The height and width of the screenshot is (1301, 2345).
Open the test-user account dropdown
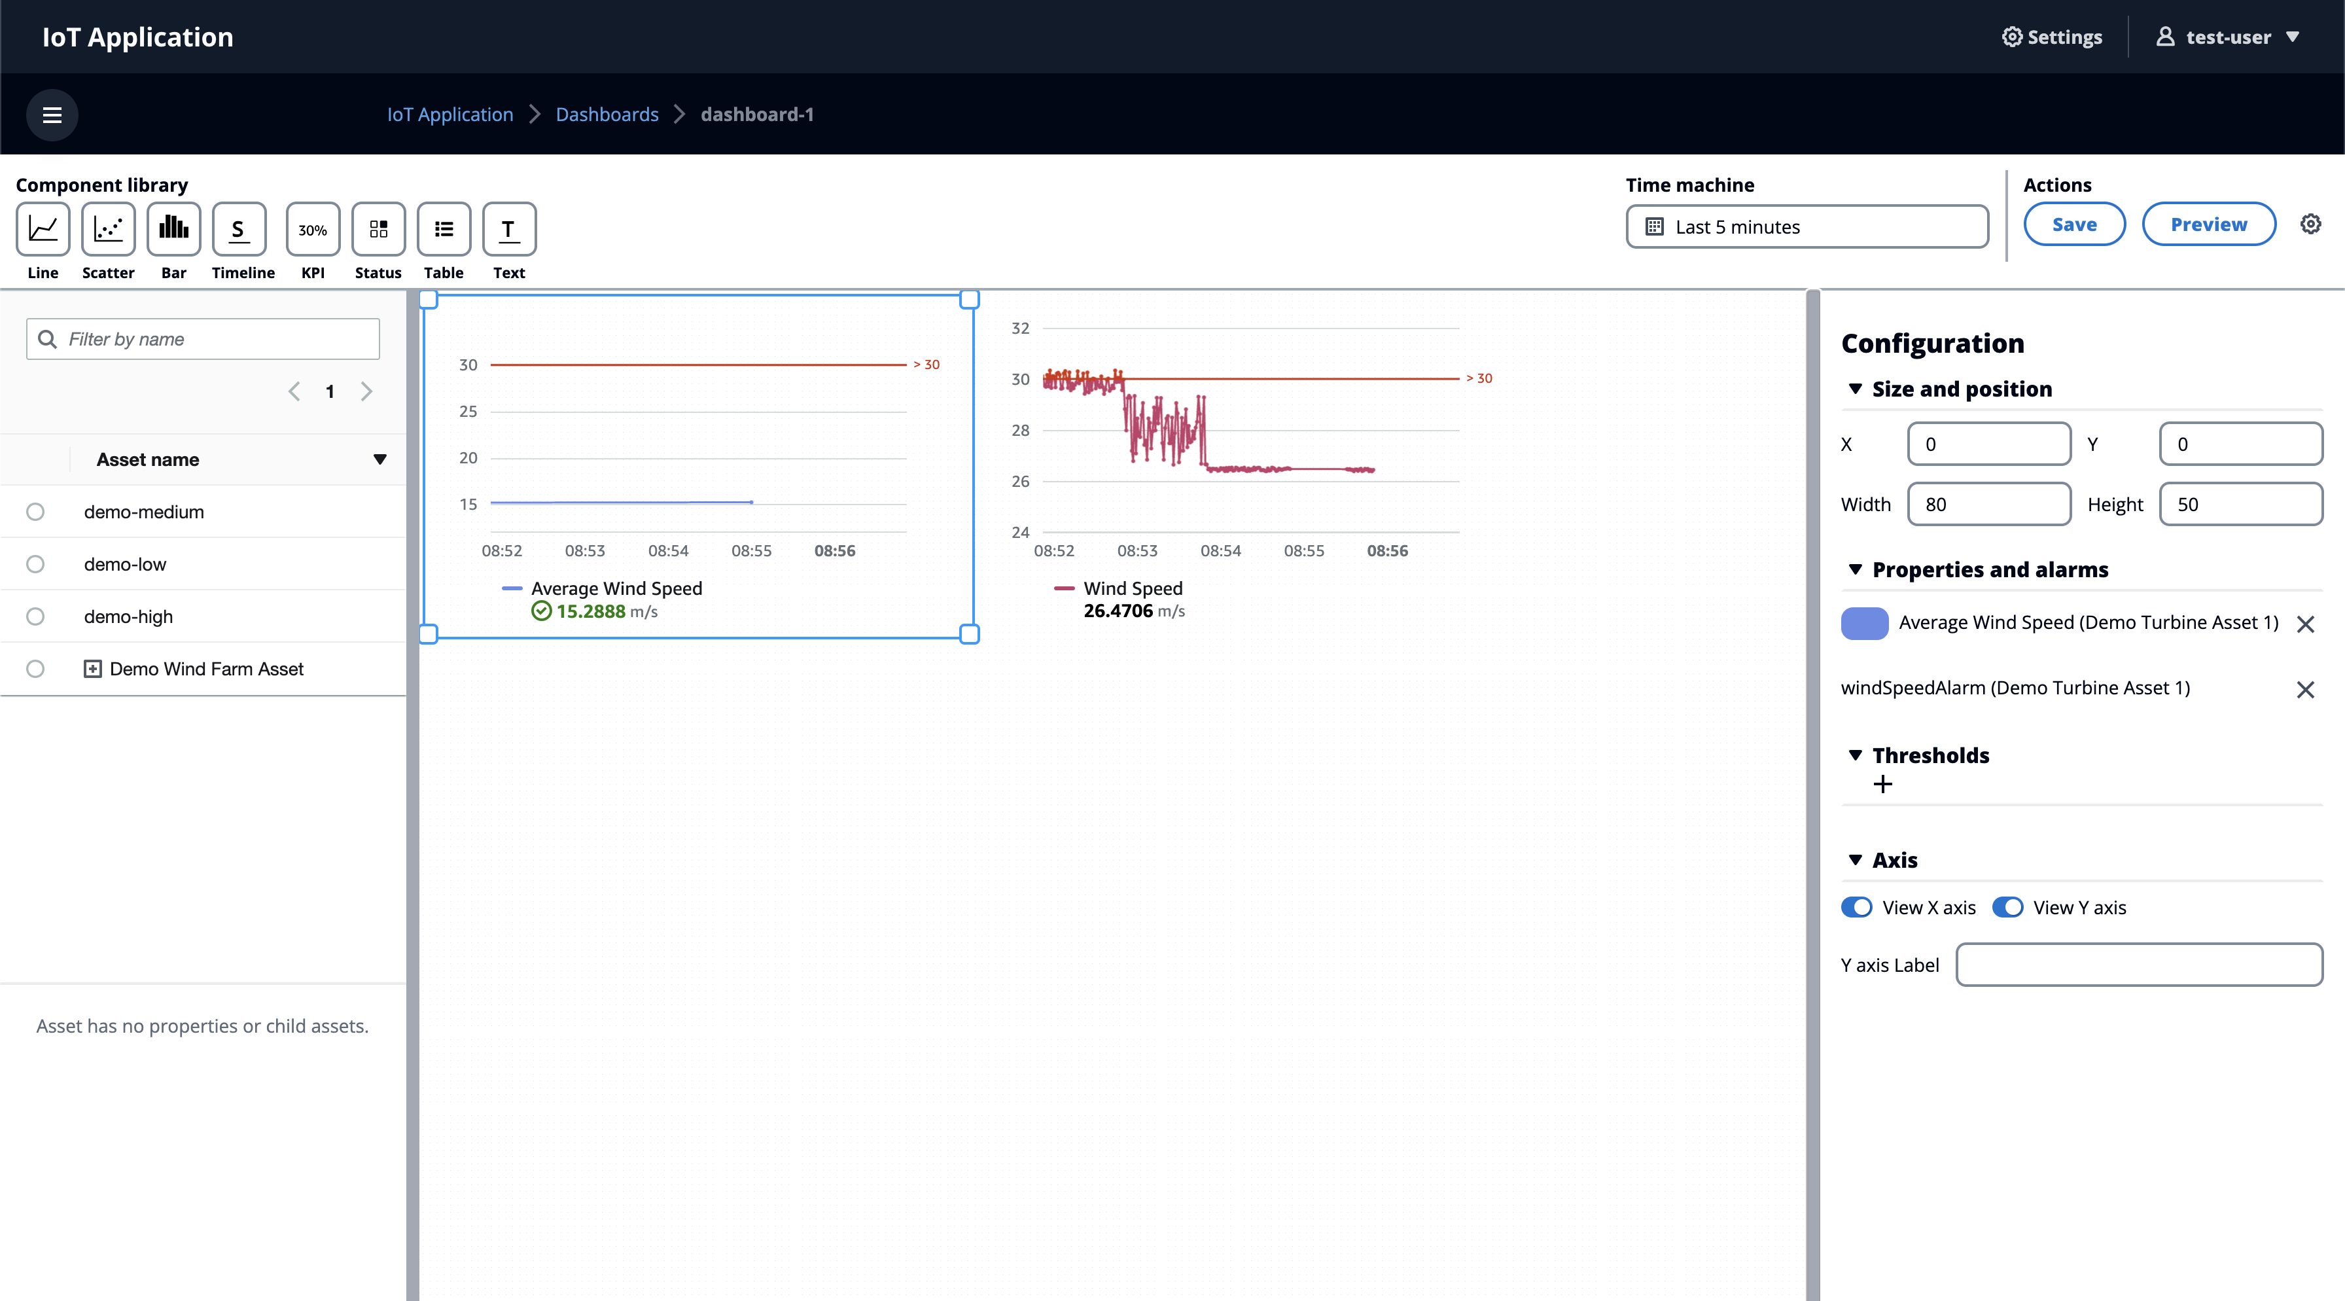[2228, 37]
